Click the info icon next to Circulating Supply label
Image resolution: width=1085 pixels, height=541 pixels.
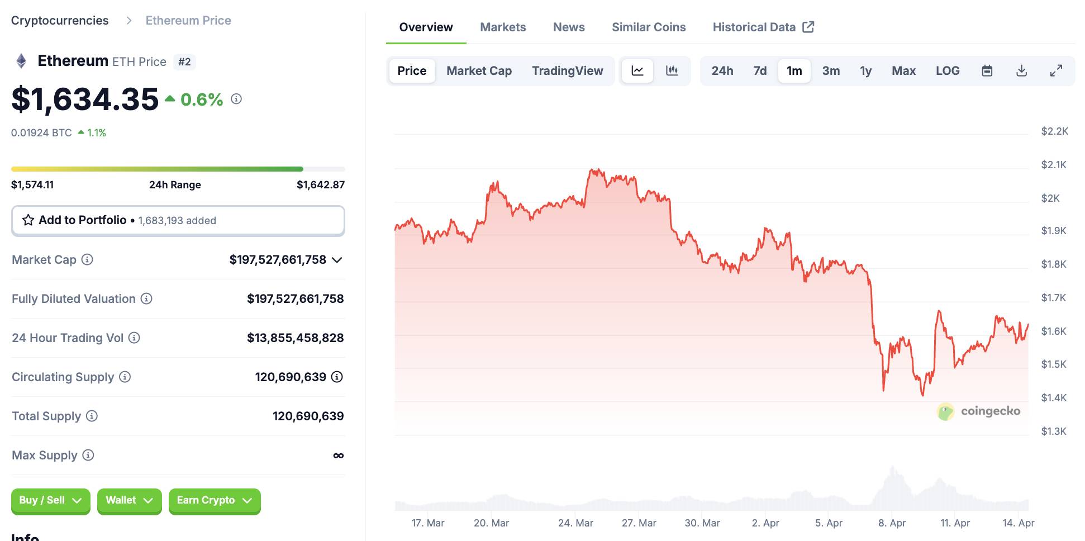coord(125,377)
